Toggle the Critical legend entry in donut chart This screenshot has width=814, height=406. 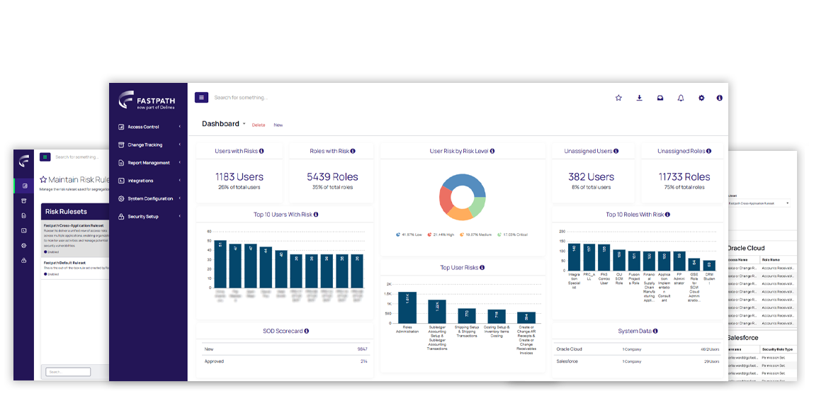pos(512,235)
